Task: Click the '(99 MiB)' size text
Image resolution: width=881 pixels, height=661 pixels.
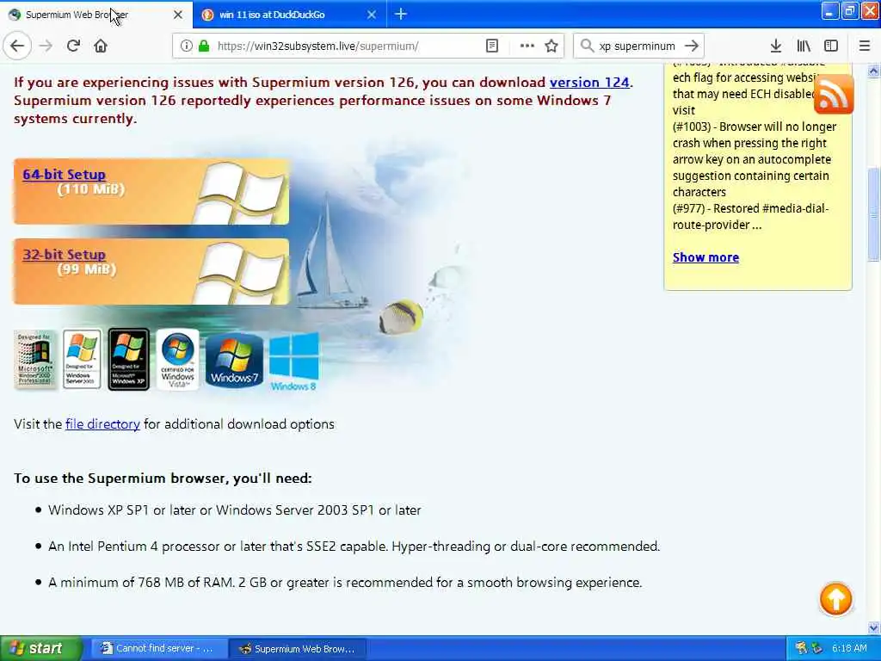Action: coord(87,269)
